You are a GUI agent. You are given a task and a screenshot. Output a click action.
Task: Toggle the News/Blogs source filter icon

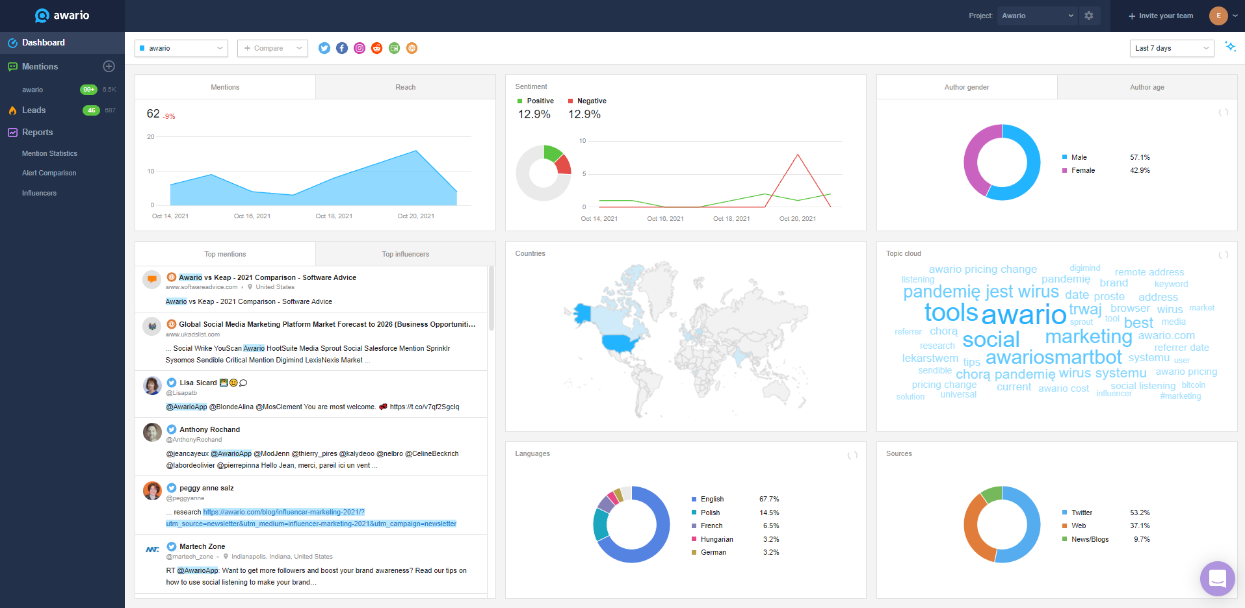tap(394, 48)
